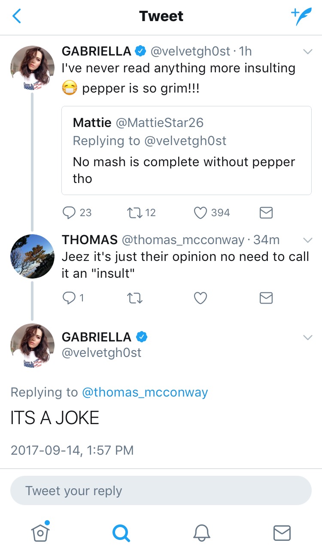Compose a new tweet with feather icon

tap(302, 16)
